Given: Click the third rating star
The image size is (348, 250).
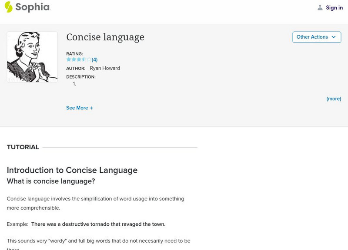Looking at the screenshot, I should [x=79, y=59].
